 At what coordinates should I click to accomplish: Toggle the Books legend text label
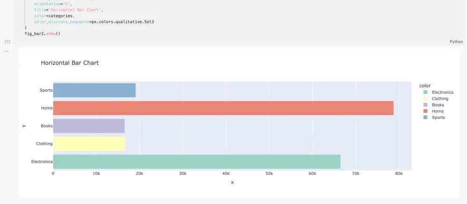click(438, 105)
